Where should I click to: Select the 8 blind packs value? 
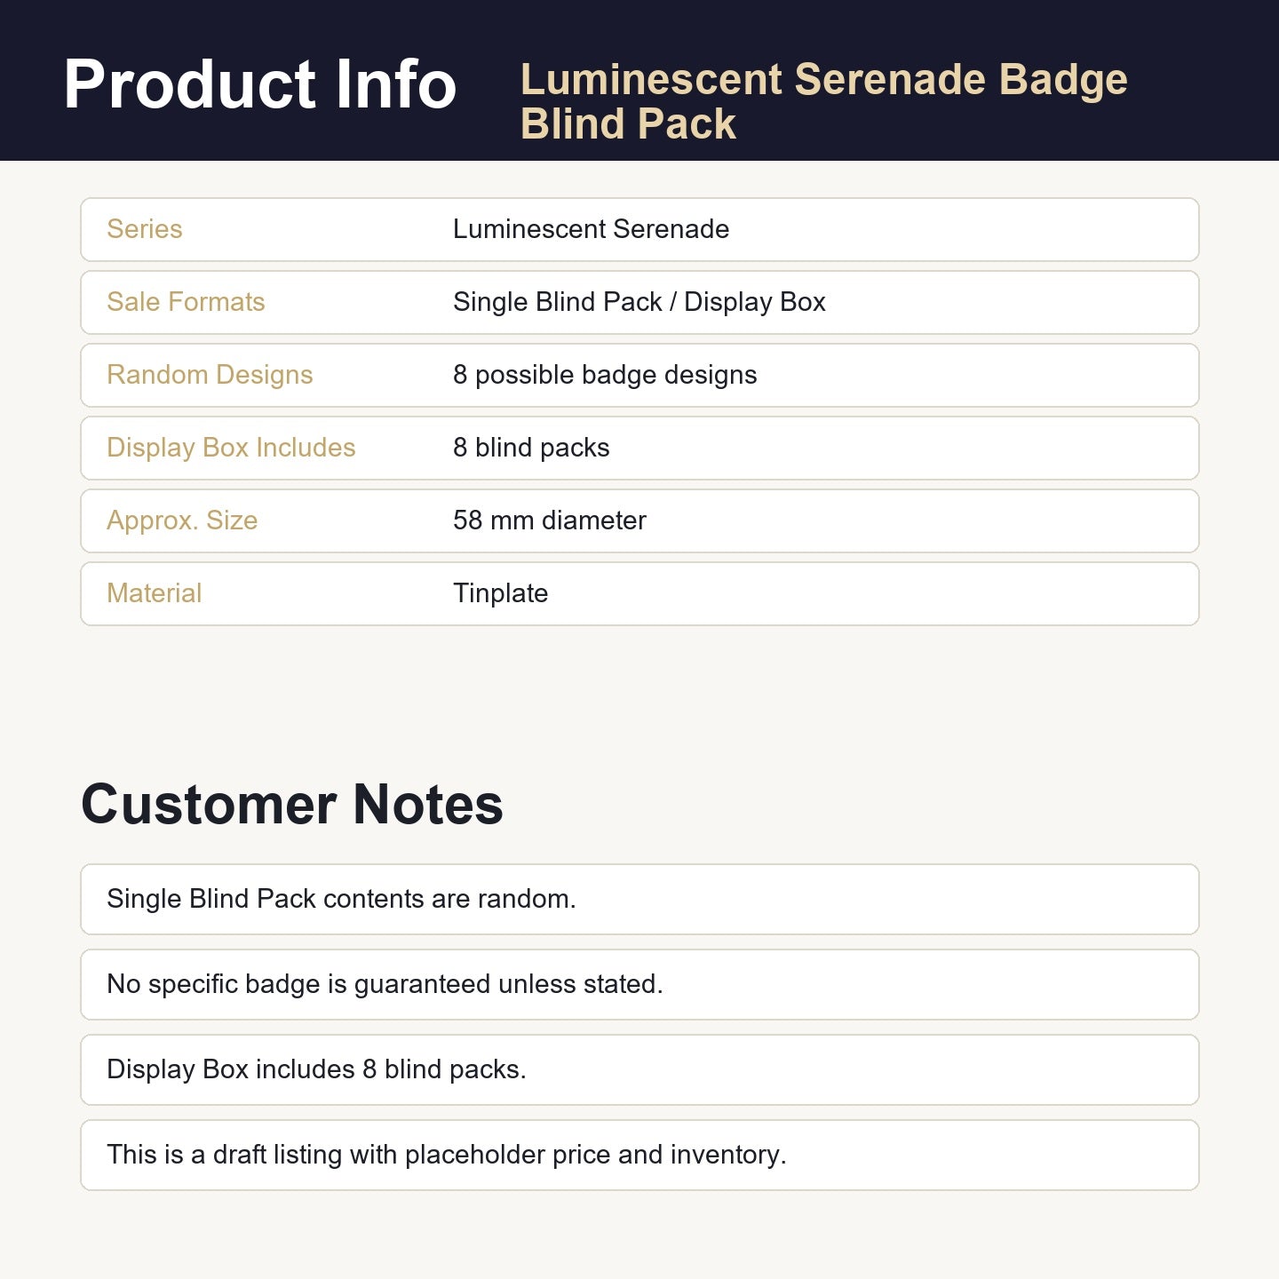click(x=531, y=448)
